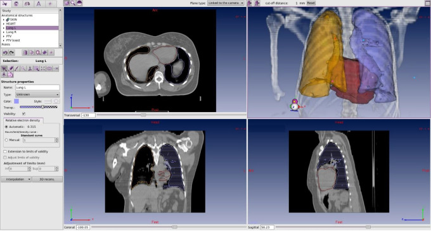Click the Reset cut-off distance button
Screen dimensions: 431x231
(x=311, y=3)
